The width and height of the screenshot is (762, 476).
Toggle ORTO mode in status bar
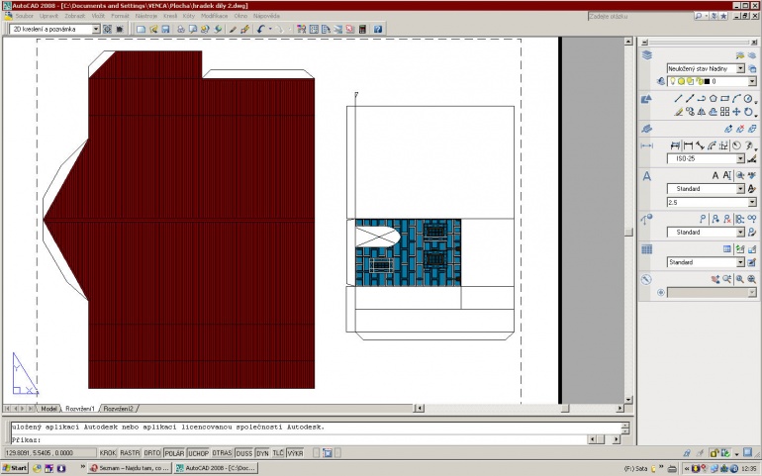[152, 453]
